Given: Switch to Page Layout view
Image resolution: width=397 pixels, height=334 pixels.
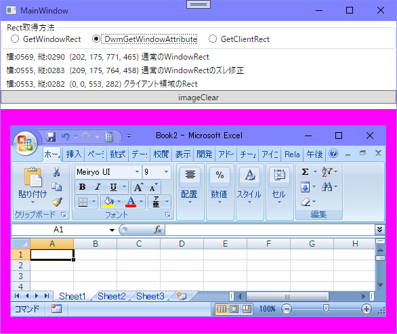Looking at the screenshot, I should 234,309.
